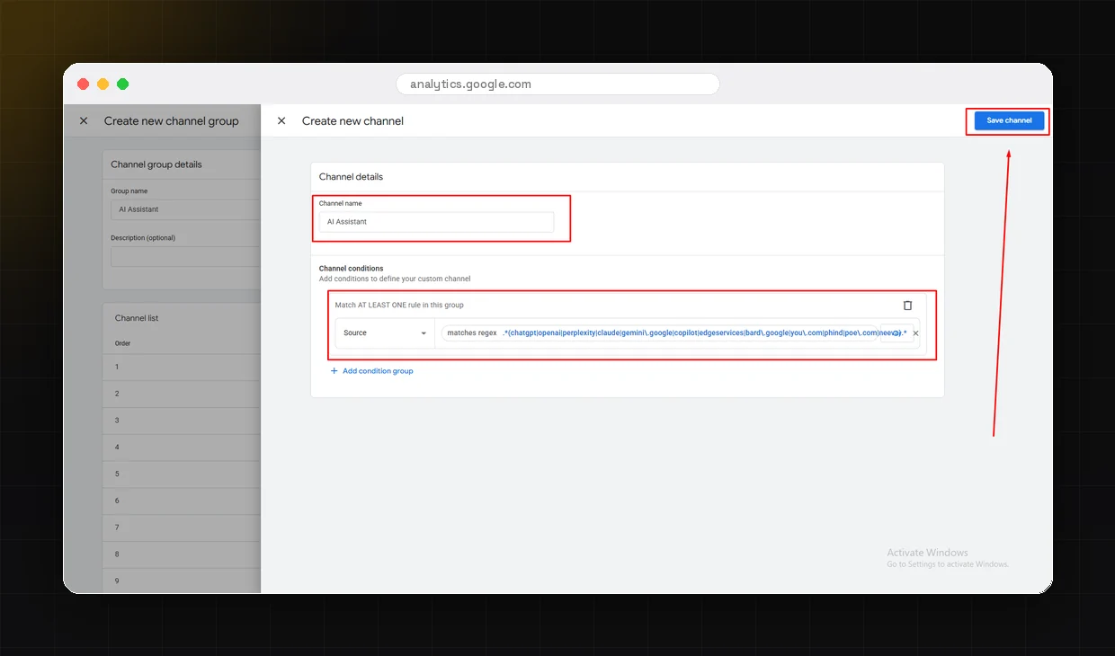Click the red macOS close window dot

click(83, 84)
